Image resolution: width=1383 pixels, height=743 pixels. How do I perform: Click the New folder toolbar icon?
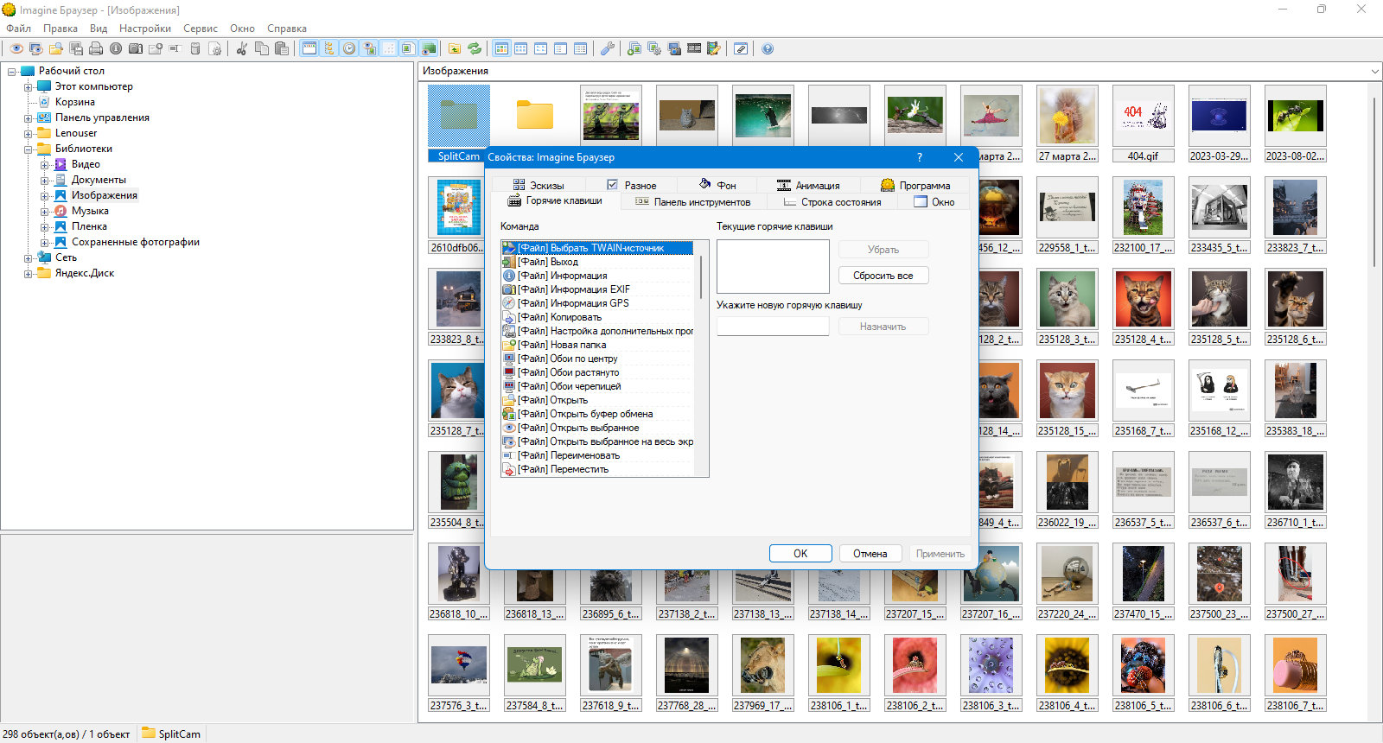tap(156, 48)
